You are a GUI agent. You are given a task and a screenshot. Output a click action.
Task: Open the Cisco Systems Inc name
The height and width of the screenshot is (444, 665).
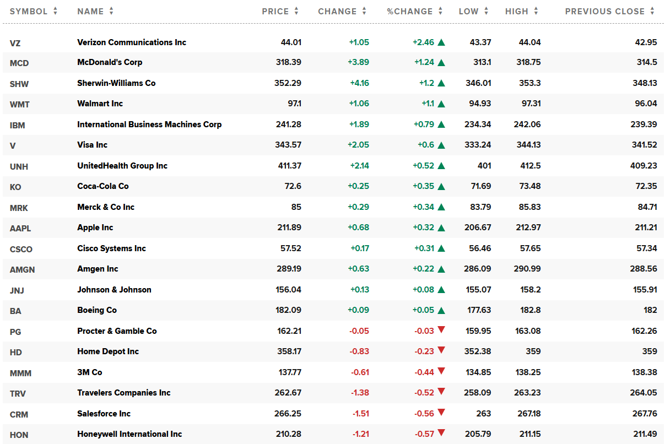tap(111, 248)
